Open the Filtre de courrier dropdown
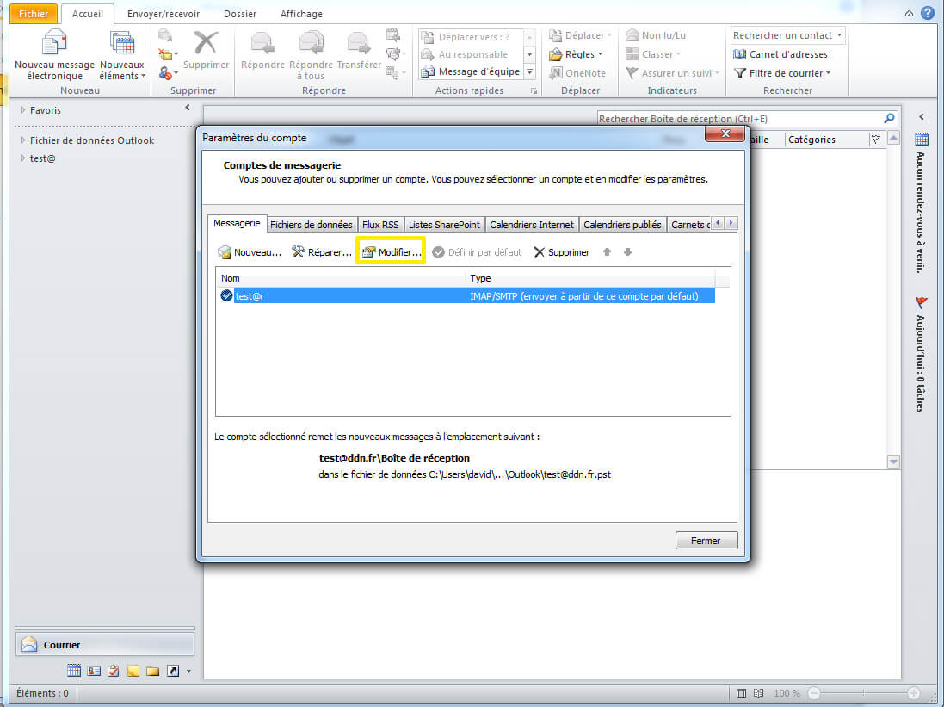The image size is (944, 707). click(x=782, y=73)
